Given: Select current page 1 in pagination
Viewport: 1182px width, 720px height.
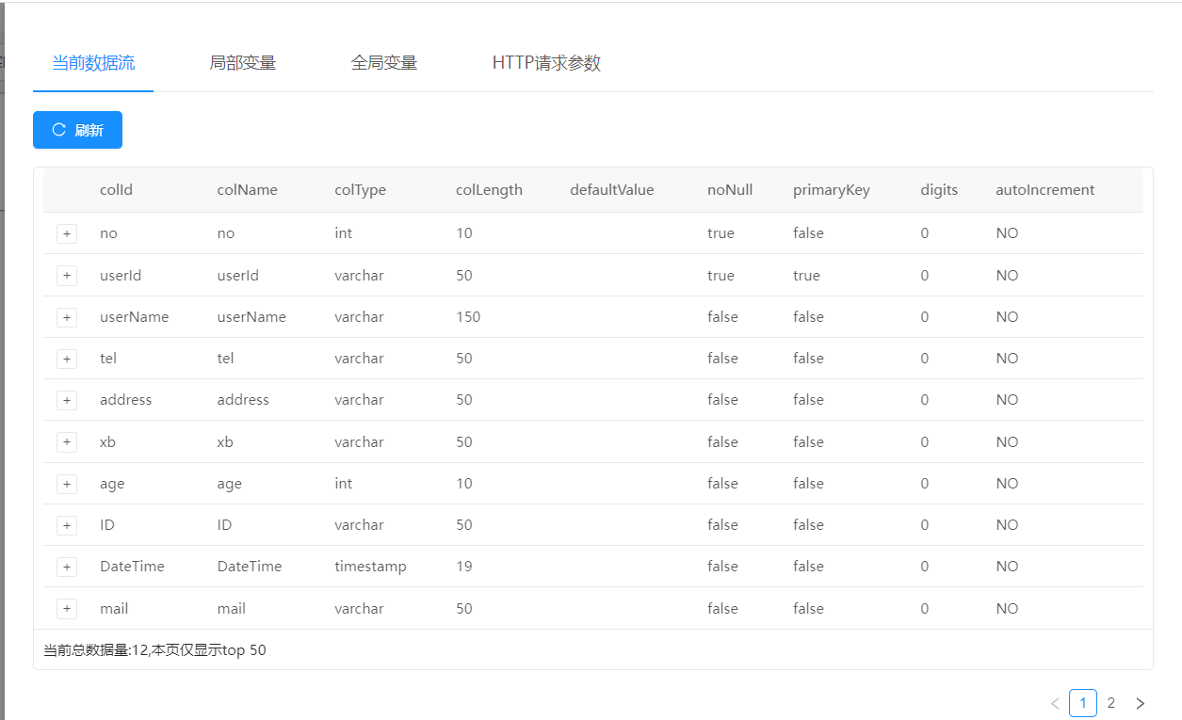Looking at the screenshot, I should pyautogui.click(x=1083, y=703).
